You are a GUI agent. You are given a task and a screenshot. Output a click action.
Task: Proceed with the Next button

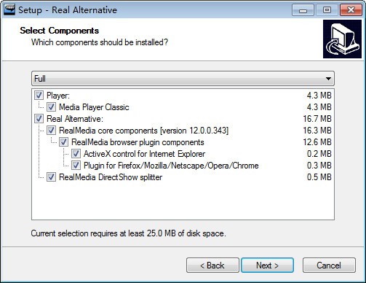(x=267, y=265)
